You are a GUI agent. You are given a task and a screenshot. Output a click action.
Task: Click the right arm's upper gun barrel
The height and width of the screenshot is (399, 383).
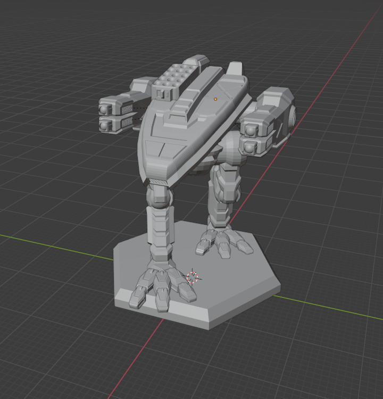pyautogui.click(x=250, y=130)
